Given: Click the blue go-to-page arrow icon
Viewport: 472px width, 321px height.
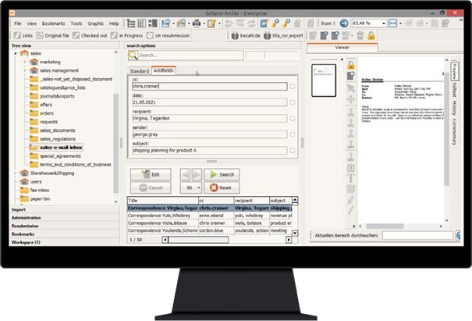Looking at the screenshot, I should 344,23.
